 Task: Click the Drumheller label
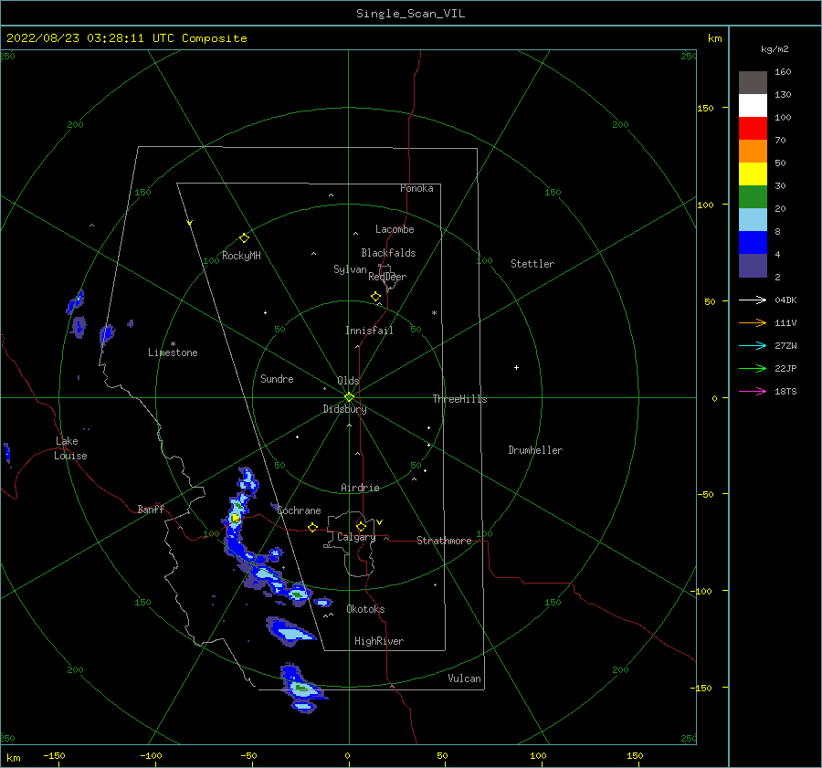click(535, 450)
